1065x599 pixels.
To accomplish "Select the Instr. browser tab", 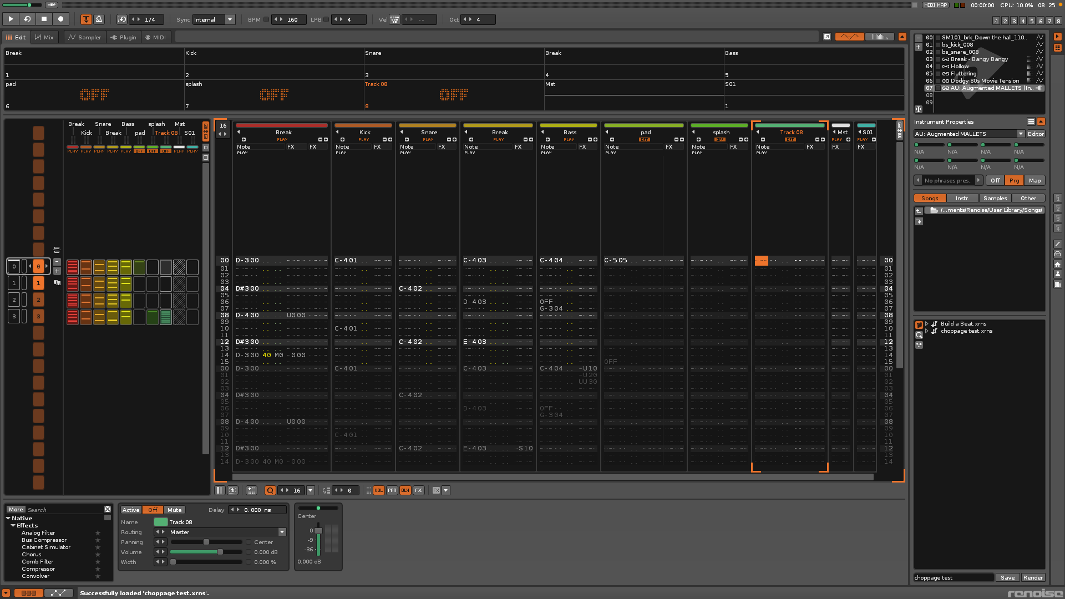I will click(x=962, y=198).
